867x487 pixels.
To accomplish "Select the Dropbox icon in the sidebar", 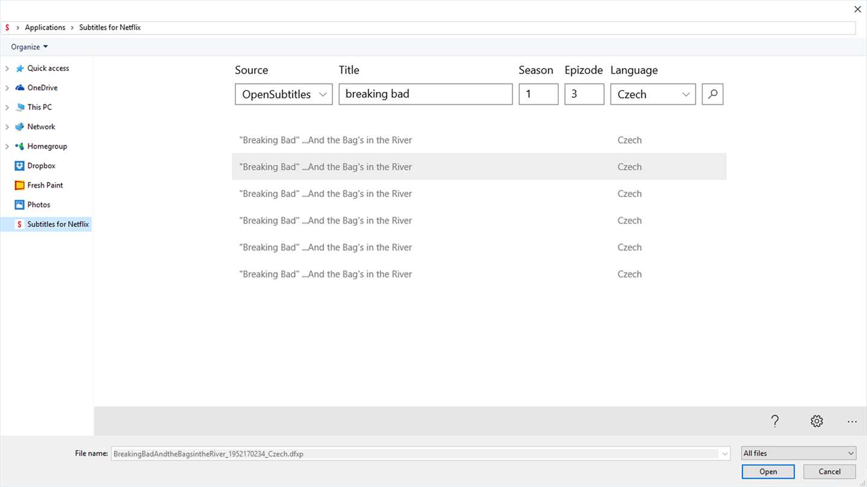I will 20,166.
